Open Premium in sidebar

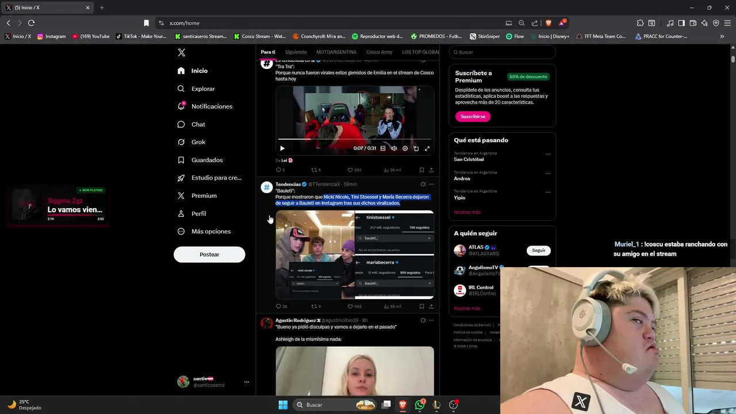pyautogui.click(x=197, y=195)
